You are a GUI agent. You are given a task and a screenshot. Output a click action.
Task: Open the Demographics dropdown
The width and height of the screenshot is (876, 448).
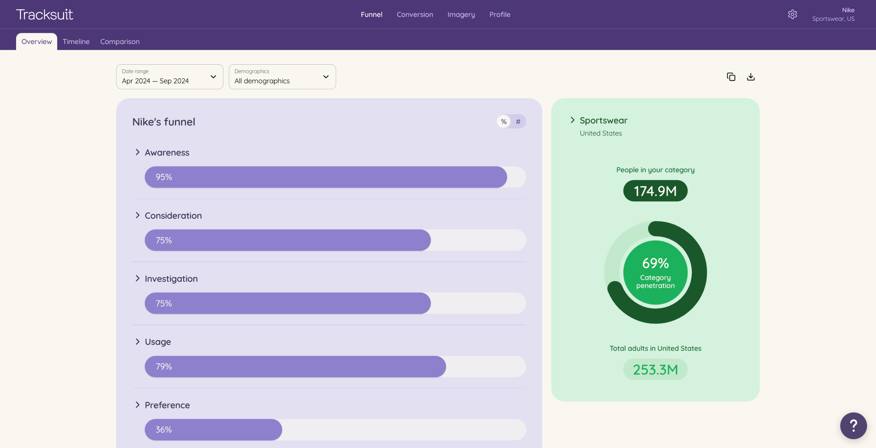coord(282,77)
